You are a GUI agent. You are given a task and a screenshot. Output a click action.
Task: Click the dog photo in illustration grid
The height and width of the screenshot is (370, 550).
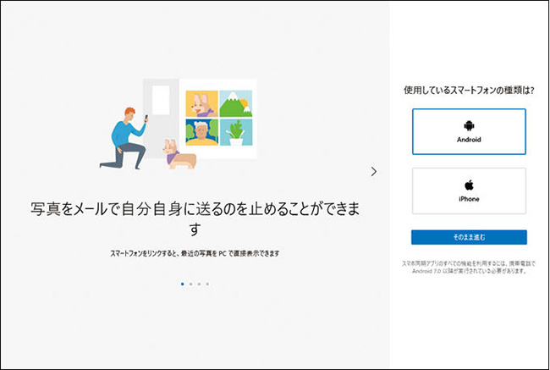pos(201,103)
